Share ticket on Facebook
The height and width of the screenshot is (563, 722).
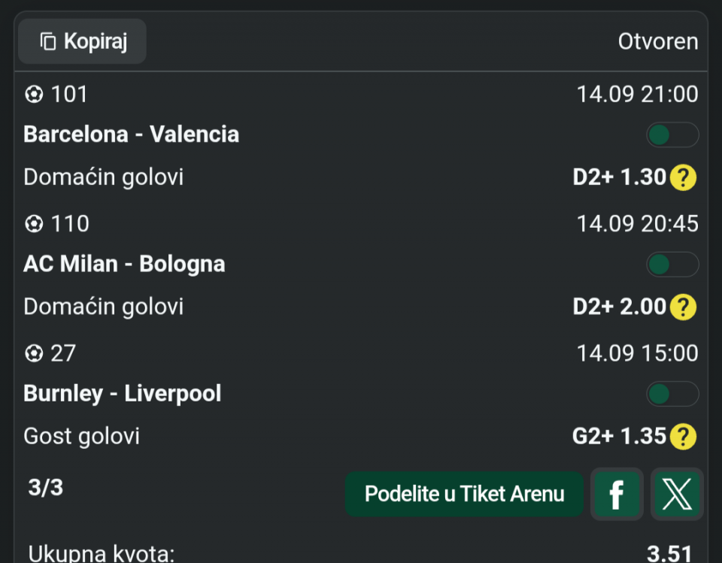click(x=617, y=494)
